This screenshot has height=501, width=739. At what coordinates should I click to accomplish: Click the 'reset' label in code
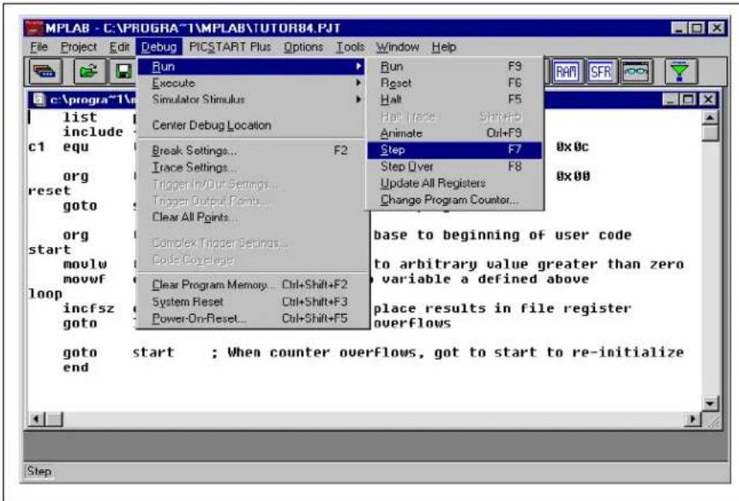50,190
